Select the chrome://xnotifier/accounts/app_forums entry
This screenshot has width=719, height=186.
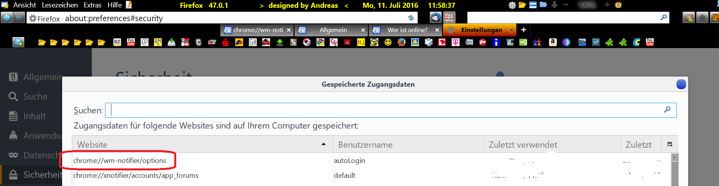click(x=136, y=175)
